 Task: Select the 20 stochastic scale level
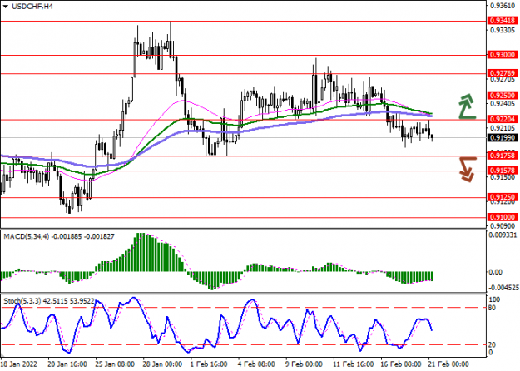click(x=492, y=345)
